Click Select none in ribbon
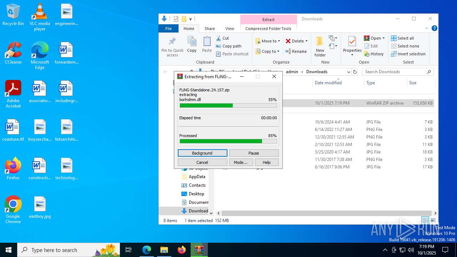This screenshot has width=457, height=257. tap(405, 46)
